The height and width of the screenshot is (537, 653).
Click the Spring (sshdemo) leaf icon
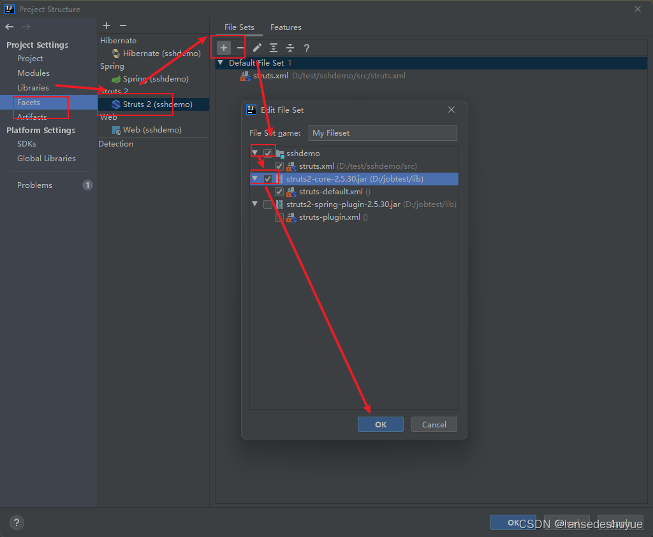pyautogui.click(x=116, y=79)
